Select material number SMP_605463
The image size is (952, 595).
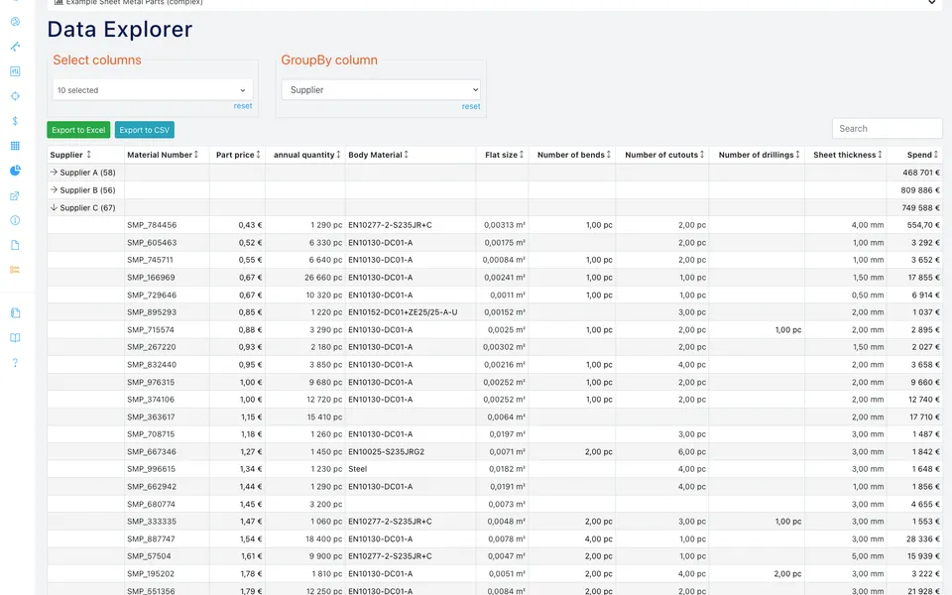pyautogui.click(x=151, y=243)
